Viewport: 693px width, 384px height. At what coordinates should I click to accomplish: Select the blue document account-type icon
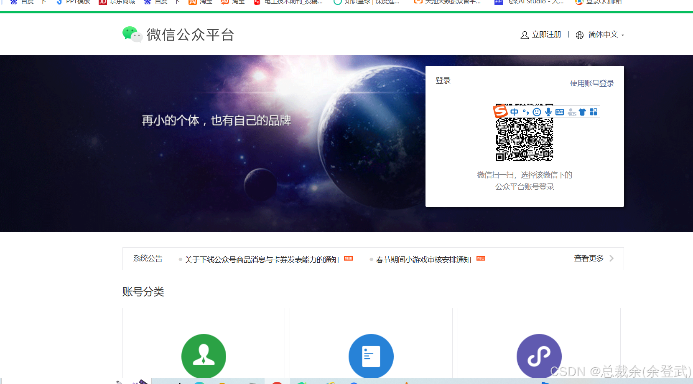371,356
